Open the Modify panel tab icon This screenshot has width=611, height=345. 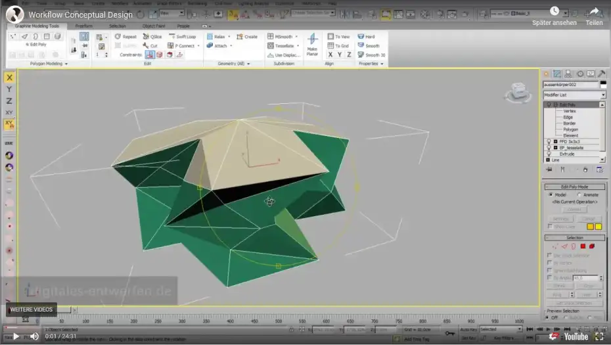tap(557, 74)
